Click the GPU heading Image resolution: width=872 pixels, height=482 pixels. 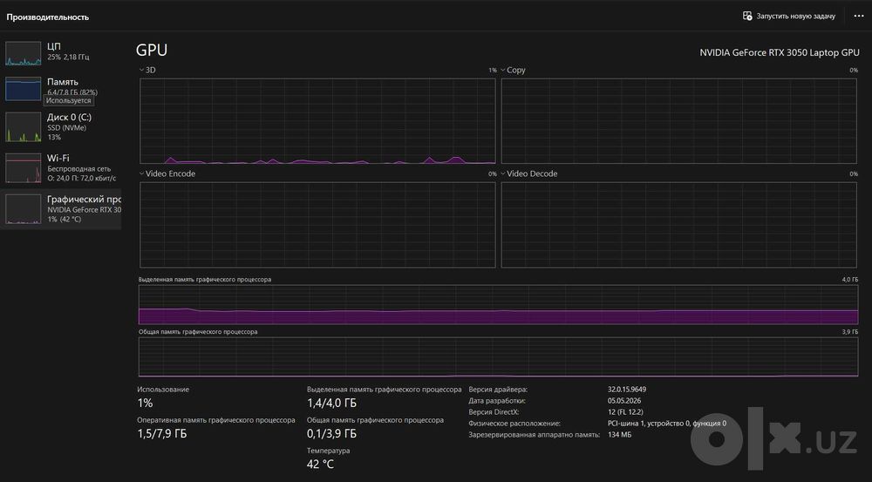[x=151, y=50]
